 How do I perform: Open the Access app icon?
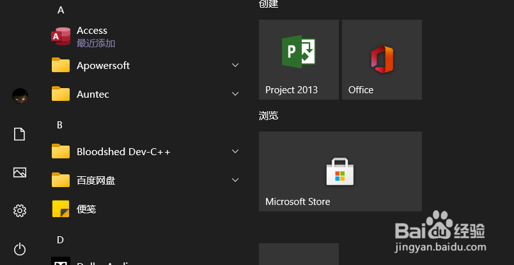click(x=61, y=36)
